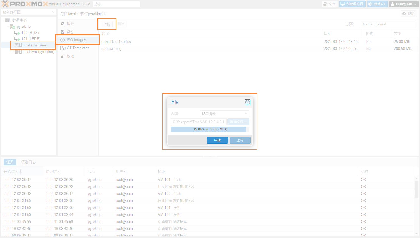Click the dialog's upload (上传) button
Viewport: 420px width, 238px height.
[x=240, y=140]
